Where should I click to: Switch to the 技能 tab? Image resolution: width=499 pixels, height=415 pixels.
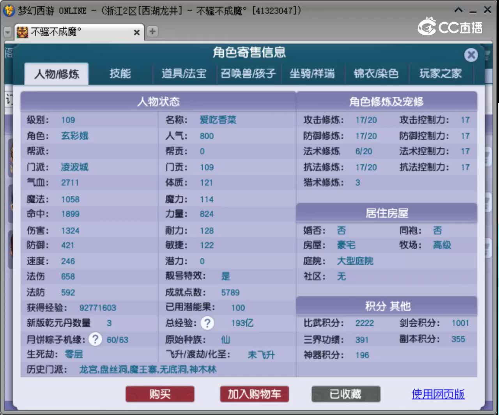[x=120, y=73]
